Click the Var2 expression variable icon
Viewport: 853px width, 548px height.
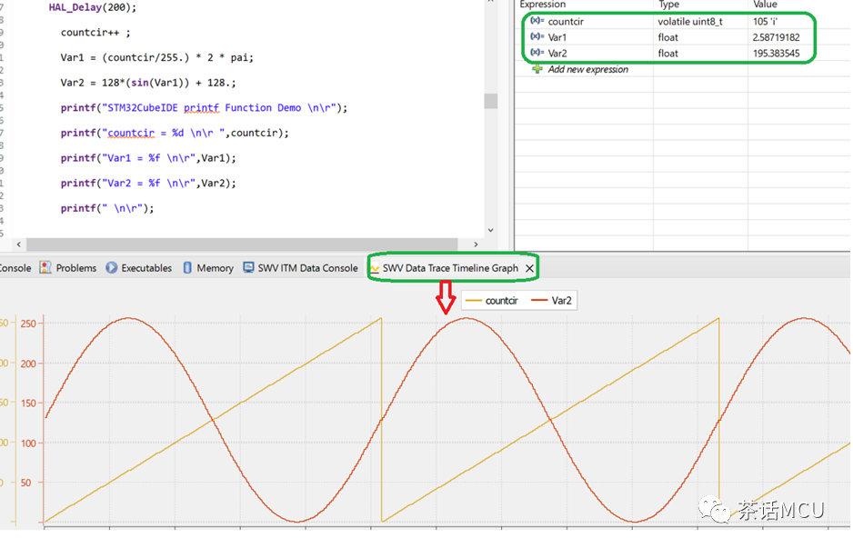click(537, 52)
